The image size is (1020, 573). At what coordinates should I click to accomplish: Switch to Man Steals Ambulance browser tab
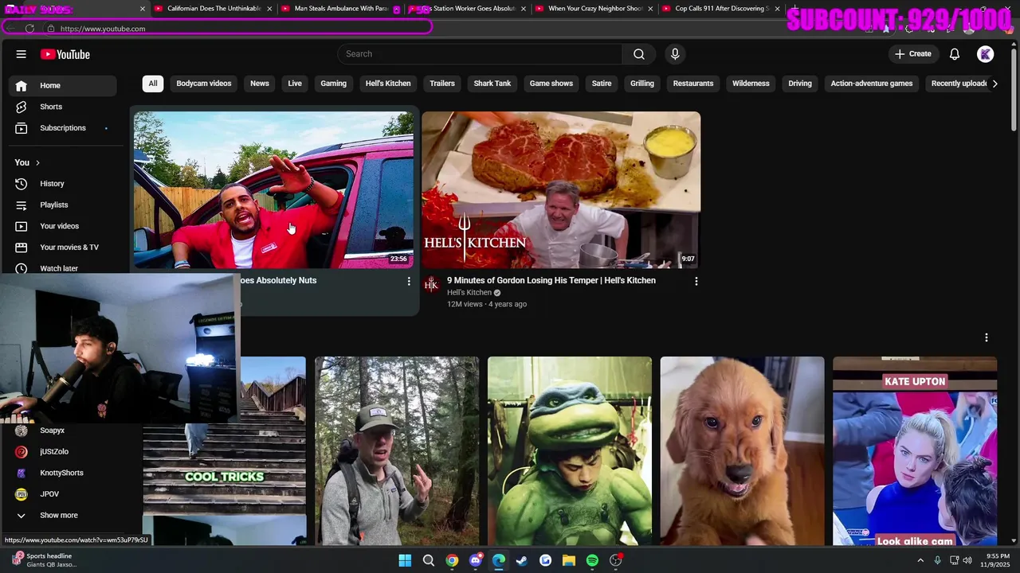340,9
